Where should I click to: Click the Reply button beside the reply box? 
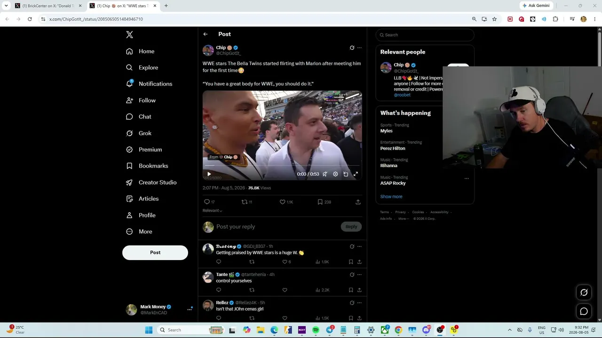pos(351,227)
